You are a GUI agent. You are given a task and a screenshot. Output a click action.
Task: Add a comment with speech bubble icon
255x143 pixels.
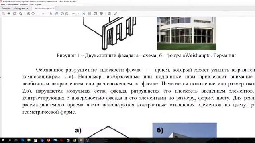(x=110, y=14)
